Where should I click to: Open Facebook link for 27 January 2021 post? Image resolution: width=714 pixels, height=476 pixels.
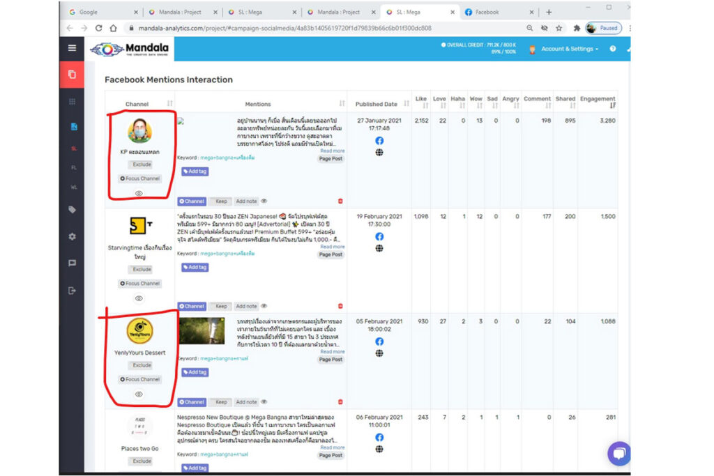379,141
